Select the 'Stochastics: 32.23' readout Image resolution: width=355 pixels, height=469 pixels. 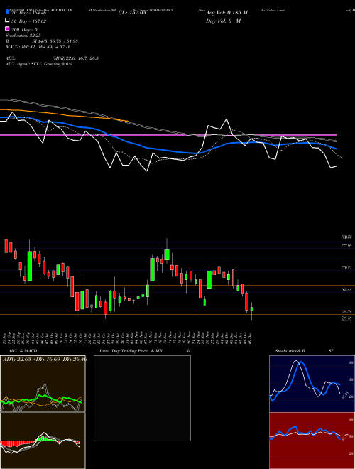(x=23, y=36)
